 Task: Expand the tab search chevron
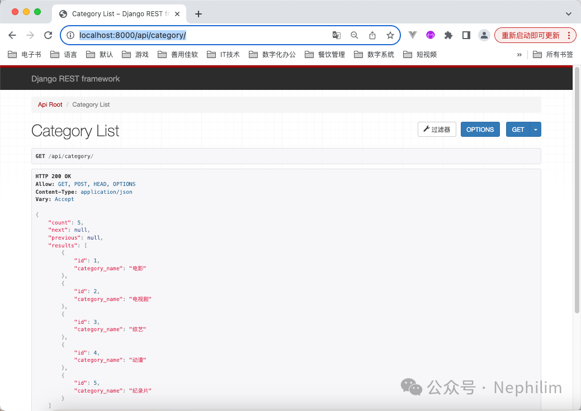[568, 14]
